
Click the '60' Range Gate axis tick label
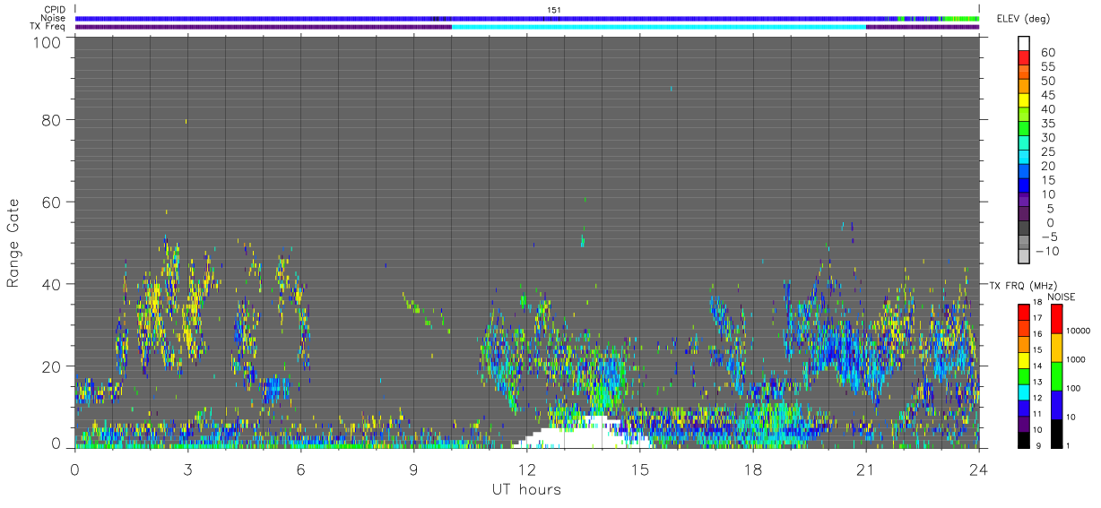click(51, 202)
